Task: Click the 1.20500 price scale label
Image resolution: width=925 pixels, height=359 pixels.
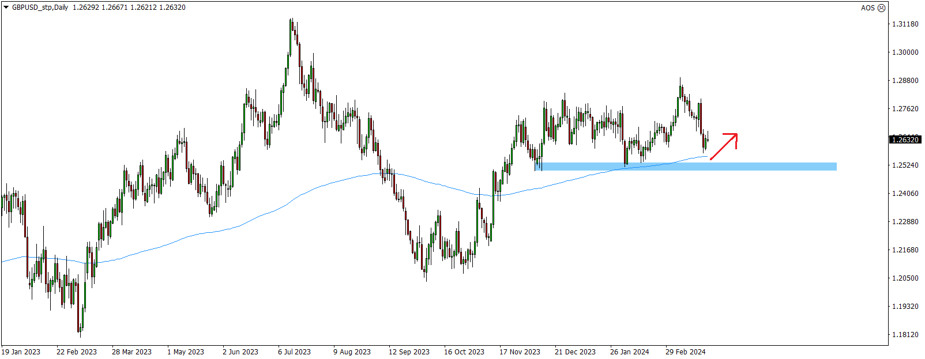Action: point(905,278)
